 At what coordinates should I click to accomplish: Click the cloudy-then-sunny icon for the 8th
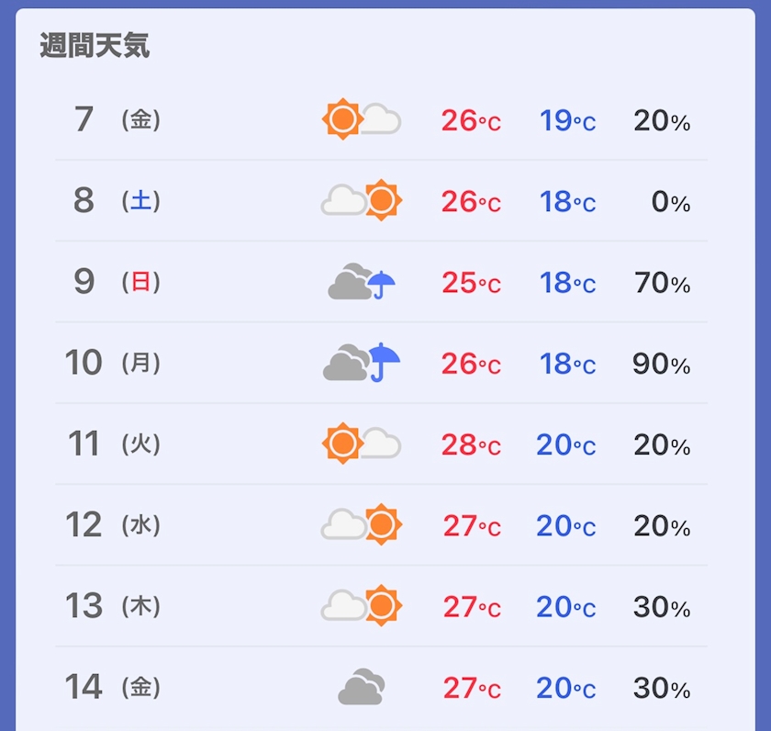point(362,200)
